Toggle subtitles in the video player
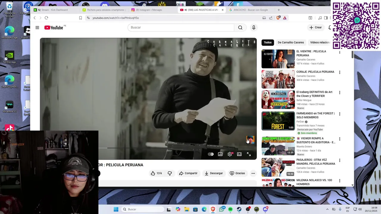This screenshot has height=214, width=381. (220, 154)
